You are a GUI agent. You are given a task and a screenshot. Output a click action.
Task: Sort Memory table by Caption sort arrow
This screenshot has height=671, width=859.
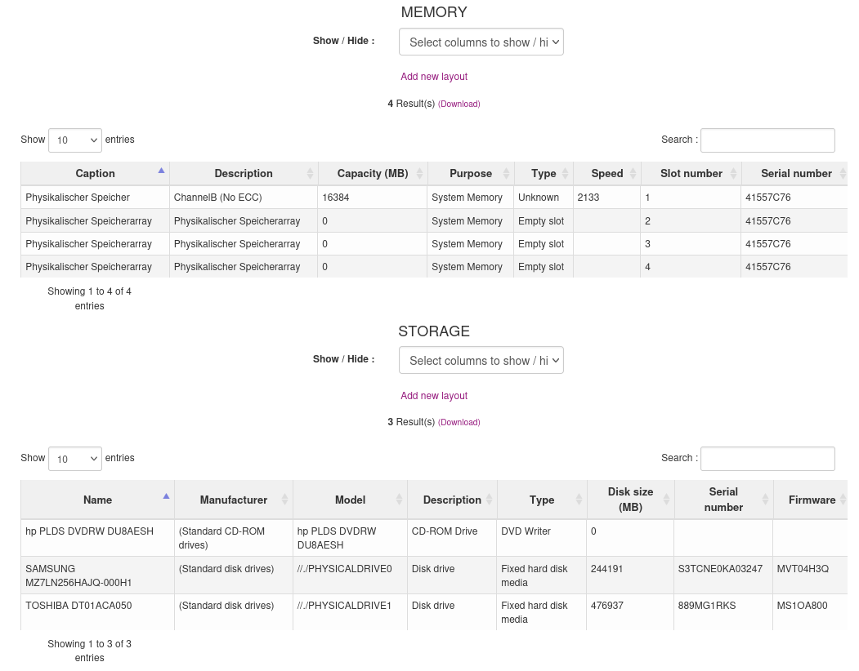[161, 171]
